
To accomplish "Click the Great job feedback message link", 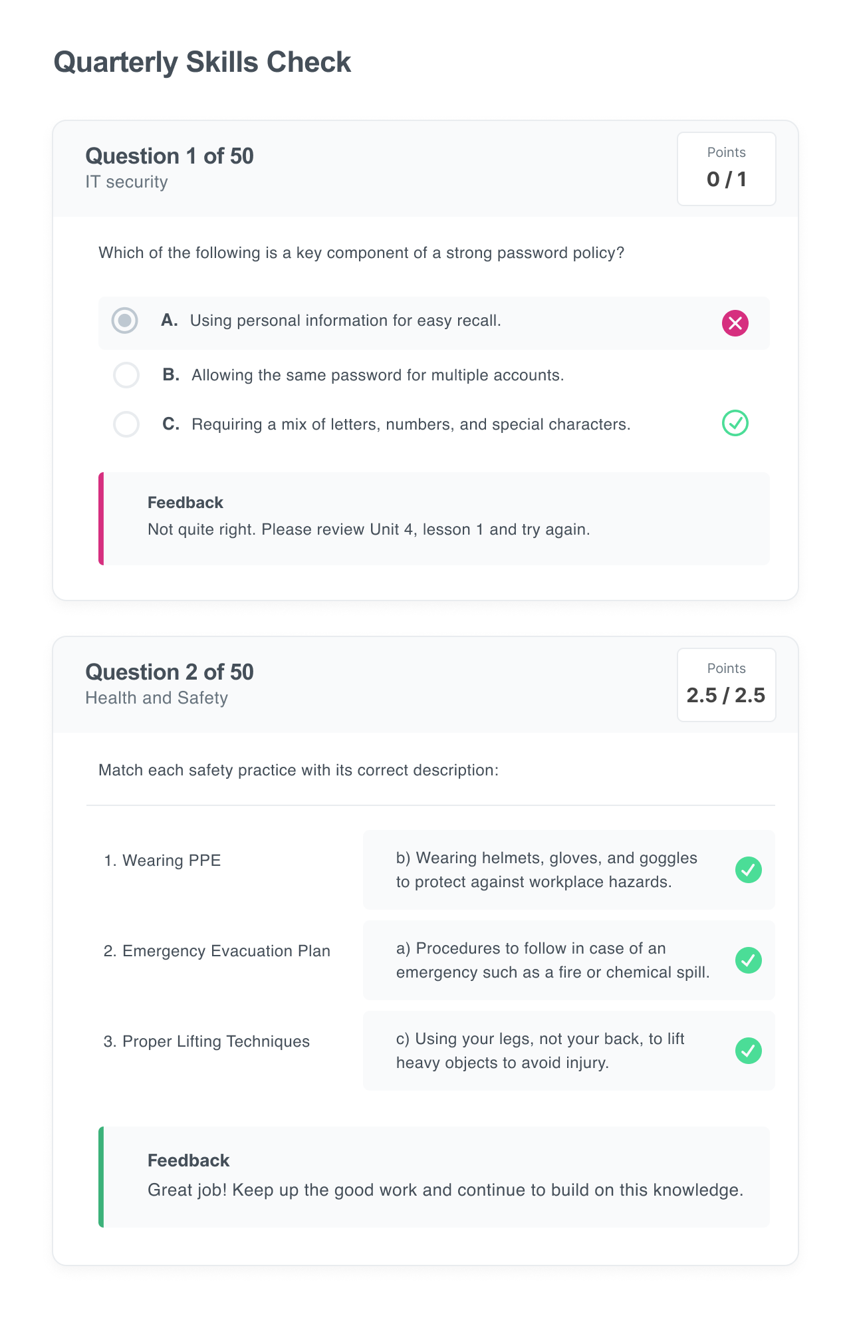I will click(445, 1190).
